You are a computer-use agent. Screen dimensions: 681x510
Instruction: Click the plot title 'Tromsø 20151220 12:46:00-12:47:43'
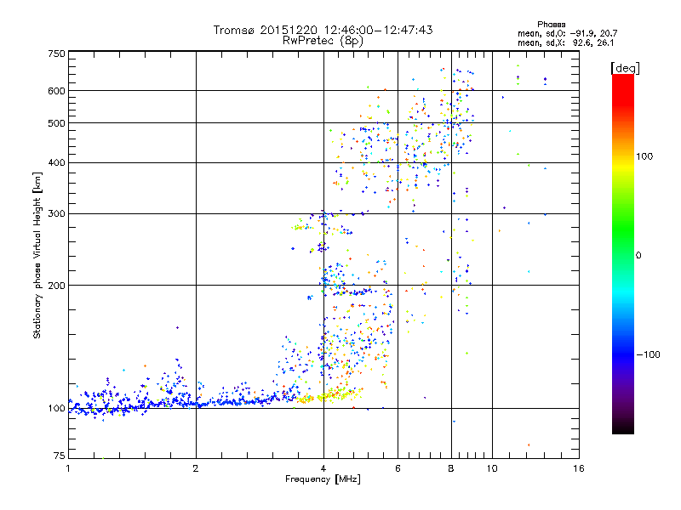tap(323, 30)
